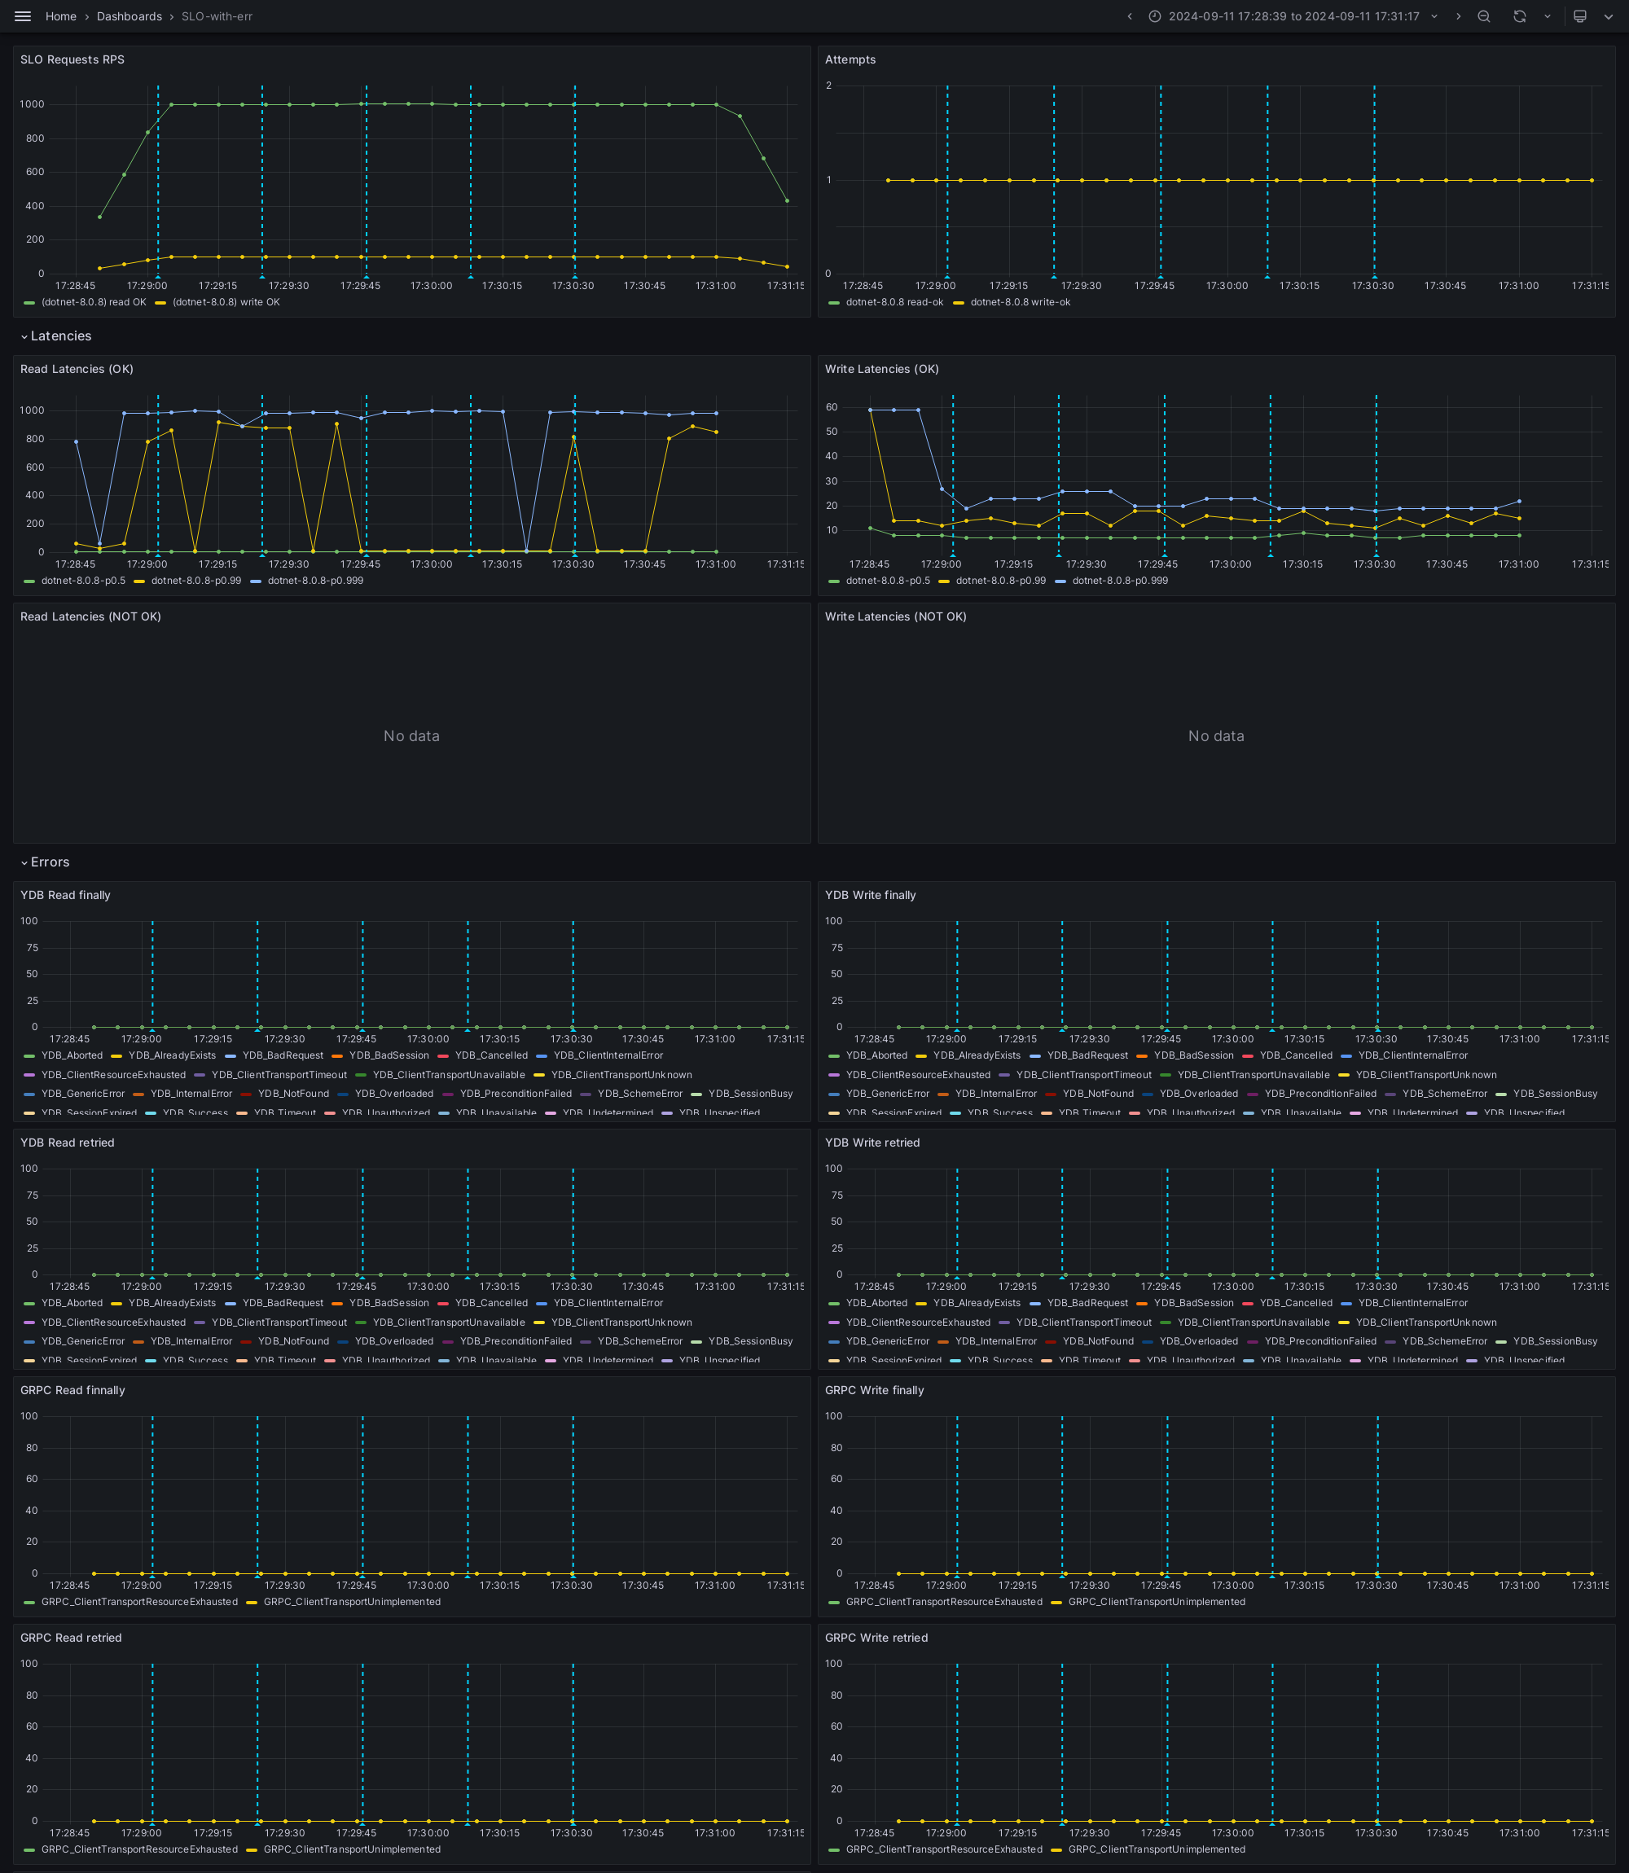This screenshot has width=1629, height=1873.
Task: Click the GRPC Write finally panel title
Action: point(874,1390)
